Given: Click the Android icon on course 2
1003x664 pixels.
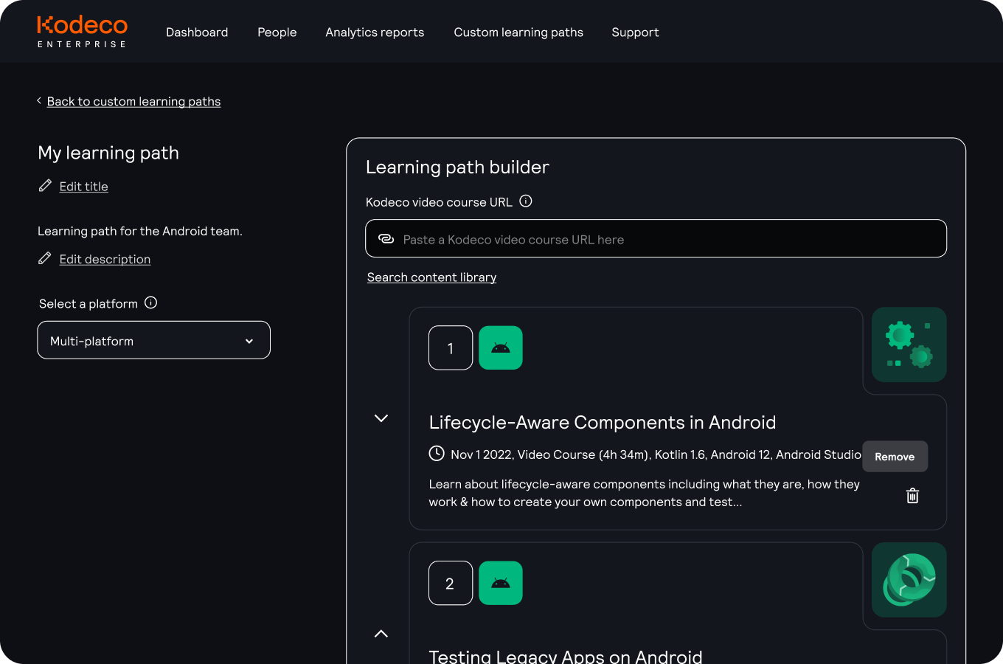Looking at the screenshot, I should [x=501, y=583].
